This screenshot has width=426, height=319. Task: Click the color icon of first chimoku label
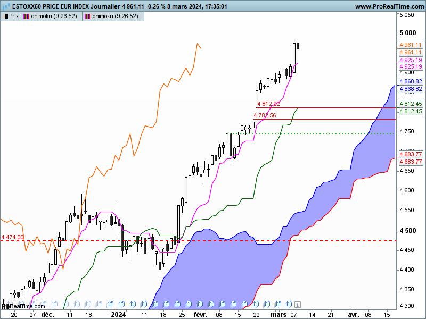[x=26, y=16]
